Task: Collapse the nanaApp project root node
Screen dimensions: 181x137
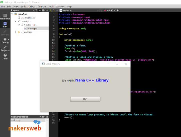Action: [x=12, y=14]
